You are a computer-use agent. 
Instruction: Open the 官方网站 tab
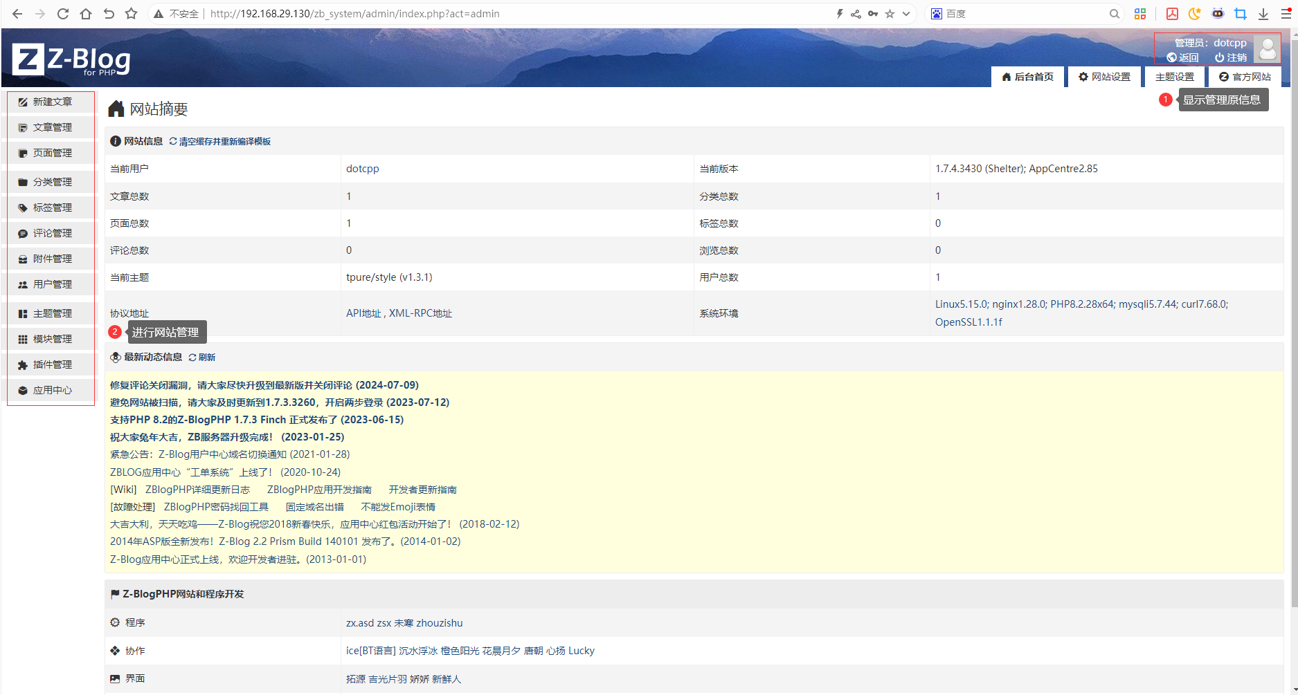point(1245,77)
